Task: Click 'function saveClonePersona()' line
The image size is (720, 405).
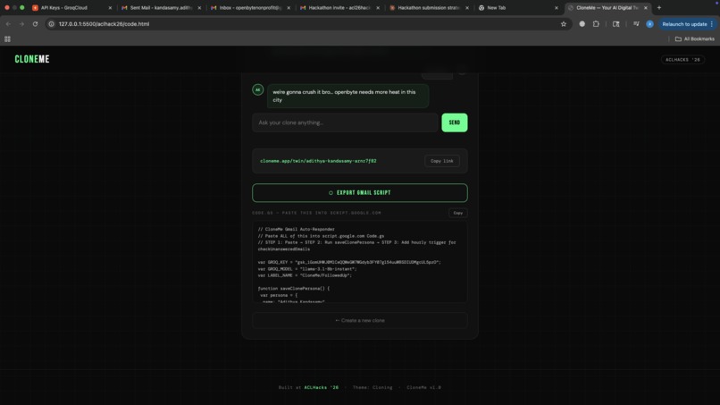Action: point(293,289)
